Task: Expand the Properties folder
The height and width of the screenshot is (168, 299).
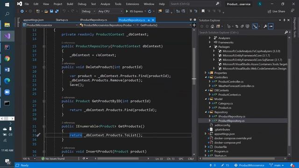Action: [206, 73]
